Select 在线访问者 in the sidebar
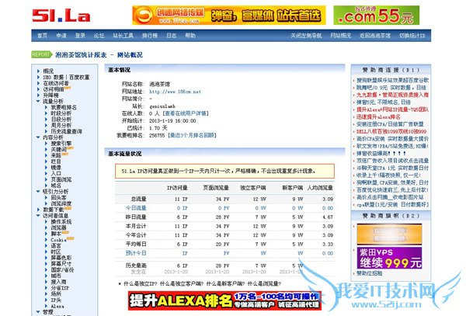The height and width of the screenshot is (316, 466). pos(56,83)
